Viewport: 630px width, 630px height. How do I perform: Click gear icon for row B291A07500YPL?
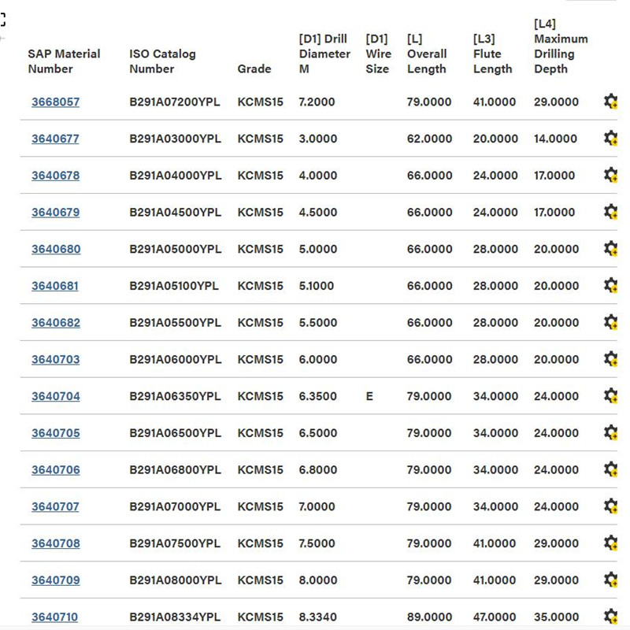[x=610, y=543]
